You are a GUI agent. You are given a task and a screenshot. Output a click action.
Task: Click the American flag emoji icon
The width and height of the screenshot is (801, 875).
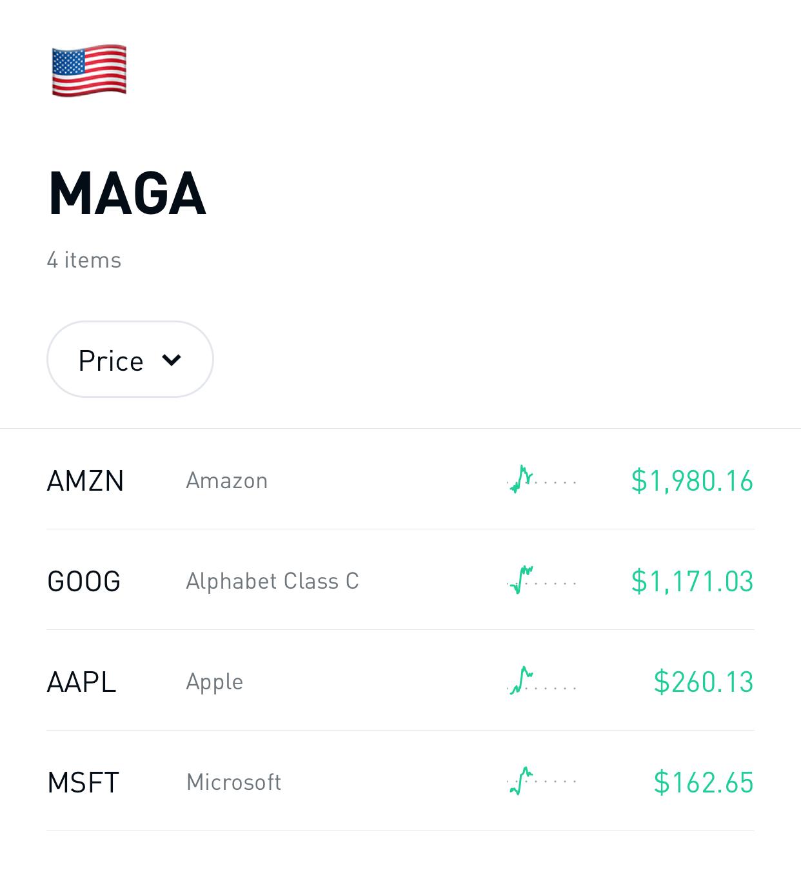pyautogui.click(x=89, y=70)
